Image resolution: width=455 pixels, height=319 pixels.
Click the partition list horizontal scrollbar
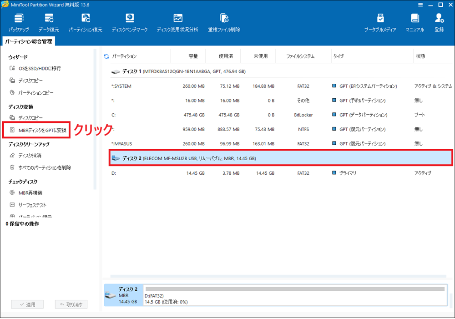coord(278,276)
